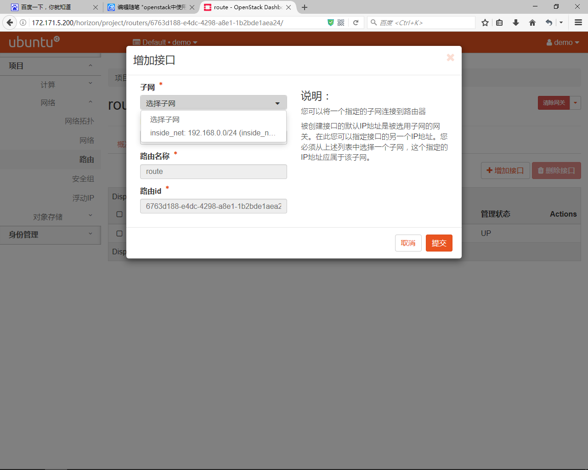Open 浮动IP floating IP link
This screenshot has height=470, width=588.
83,198
